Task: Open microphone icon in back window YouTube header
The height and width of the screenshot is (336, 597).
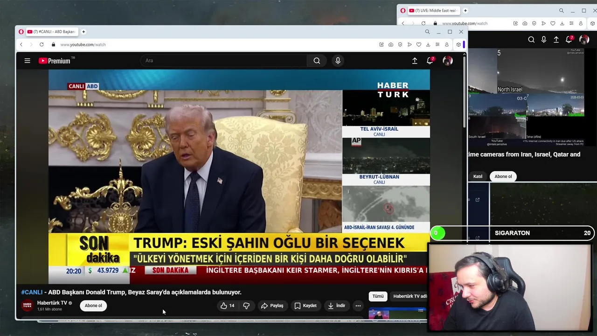Action: (x=544, y=40)
